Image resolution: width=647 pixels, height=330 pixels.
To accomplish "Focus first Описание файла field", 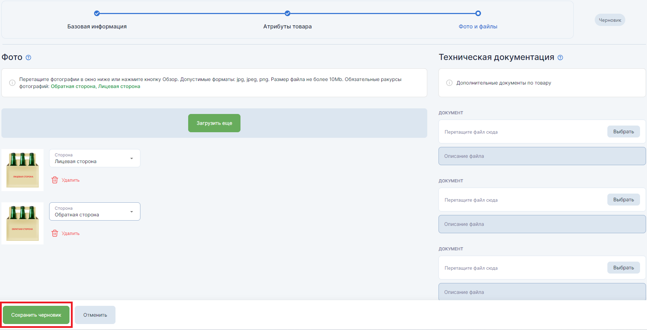I will tap(542, 156).
